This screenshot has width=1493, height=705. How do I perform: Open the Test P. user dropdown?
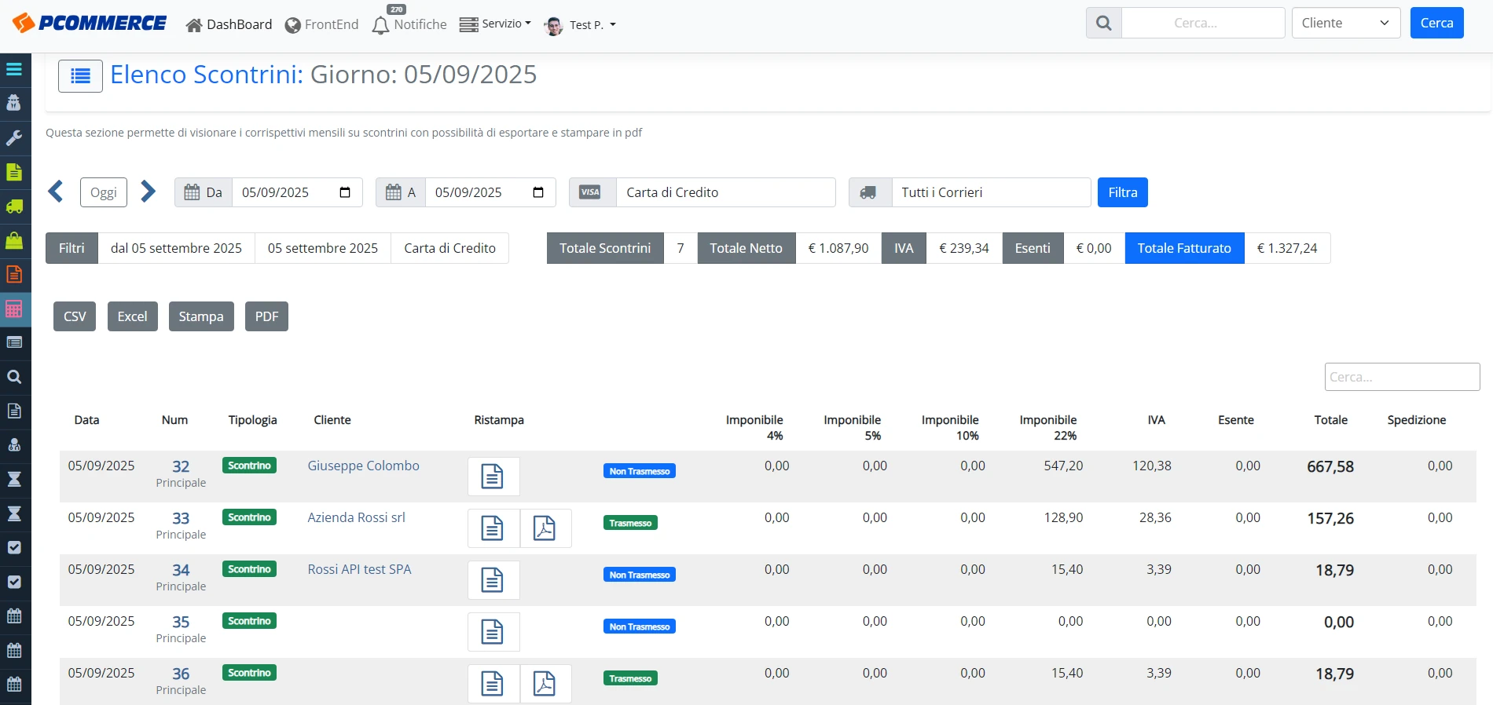tap(580, 25)
